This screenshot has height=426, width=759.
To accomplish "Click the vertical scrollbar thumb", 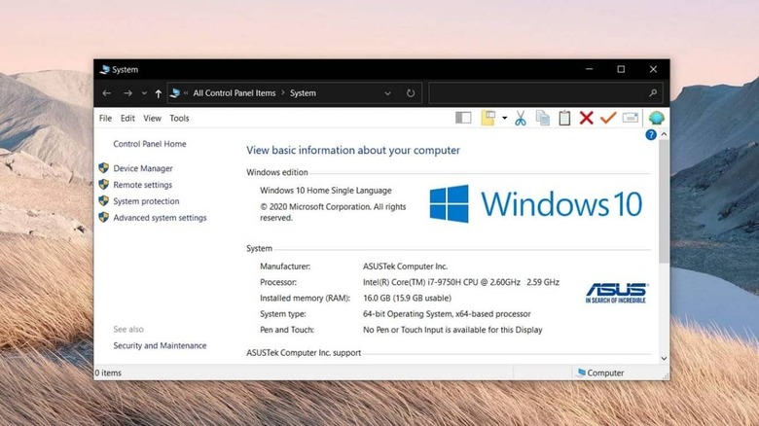I will pyautogui.click(x=664, y=201).
